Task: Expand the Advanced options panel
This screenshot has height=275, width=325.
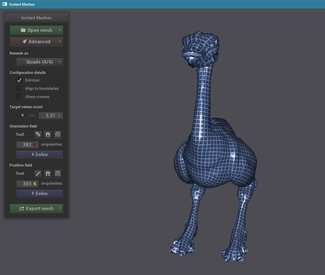Action: coord(37,41)
